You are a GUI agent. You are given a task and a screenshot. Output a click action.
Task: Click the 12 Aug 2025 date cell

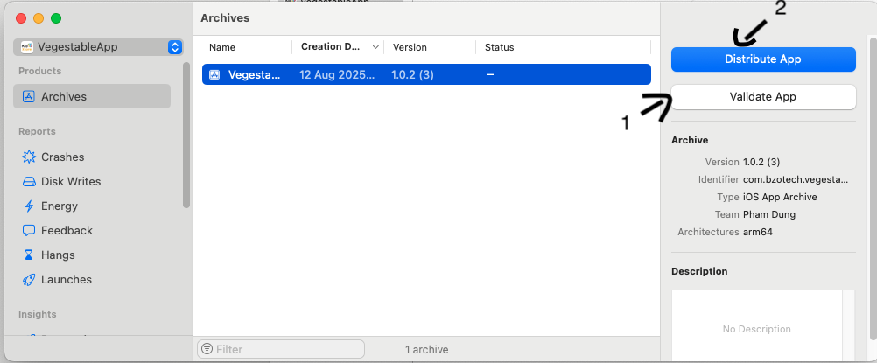[x=338, y=74]
